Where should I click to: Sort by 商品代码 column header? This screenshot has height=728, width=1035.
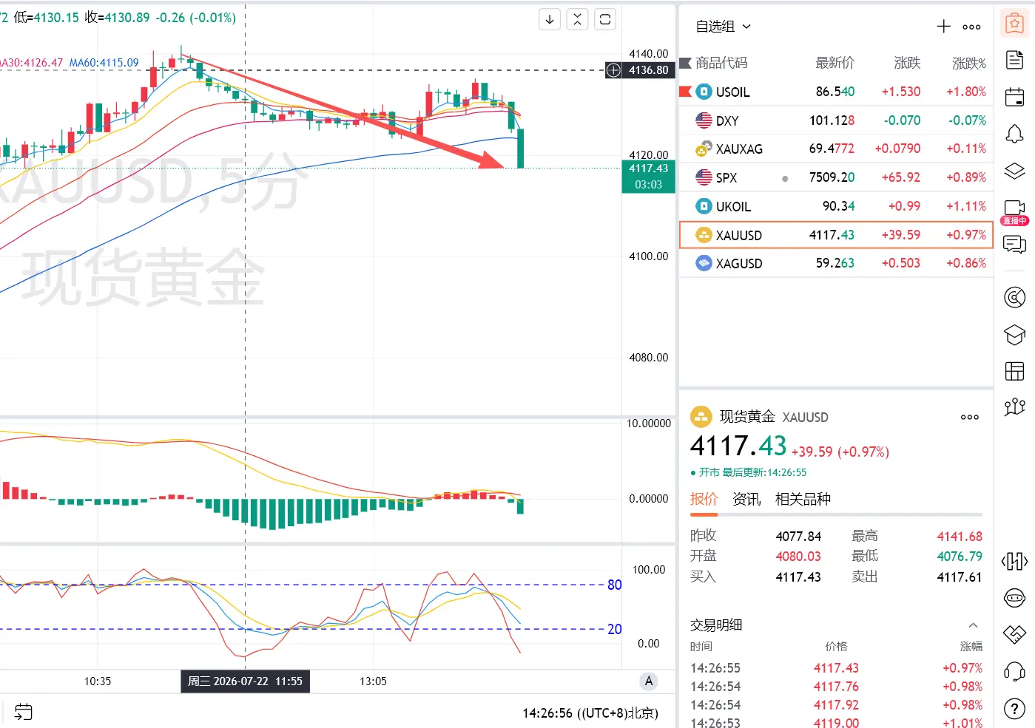[721, 63]
